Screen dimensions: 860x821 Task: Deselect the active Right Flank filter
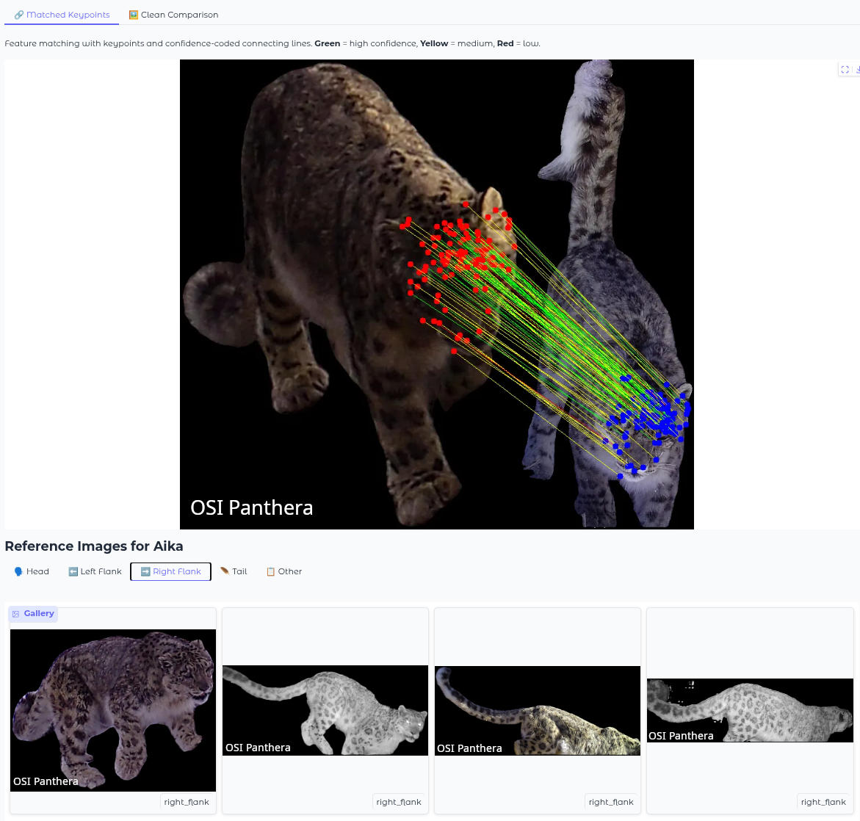pyautogui.click(x=170, y=571)
